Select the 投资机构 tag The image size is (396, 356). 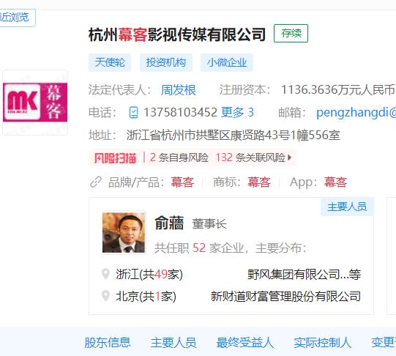click(x=166, y=62)
